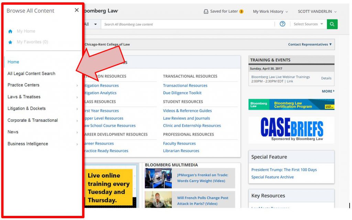Open the Faculty Resources link
Screen dimensions: 352x220
tap(179, 143)
